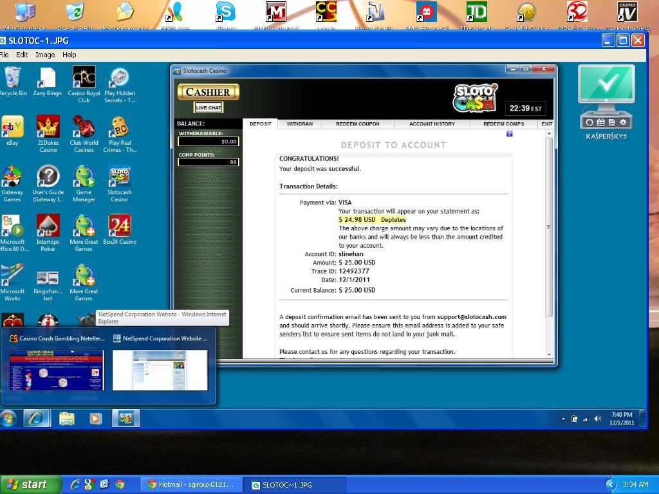Click the 32Red Casino desktop icon
This screenshot has width=659, height=494.
click(577, 15)
